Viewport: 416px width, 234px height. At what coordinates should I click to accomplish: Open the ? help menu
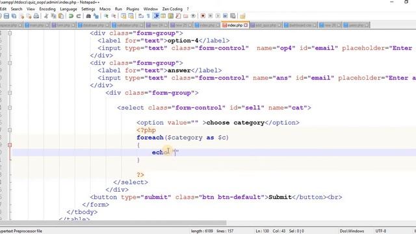pyautogui.click(x=188, y=8)
